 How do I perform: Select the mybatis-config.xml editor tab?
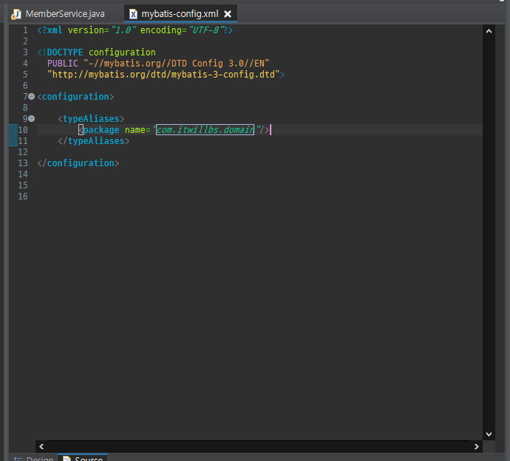click(180, 14)
